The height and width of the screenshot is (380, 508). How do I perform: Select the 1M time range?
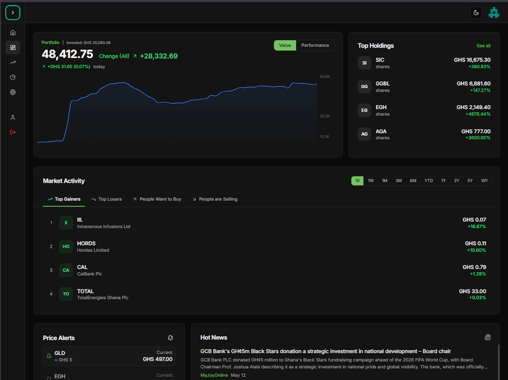click(384, 181)
